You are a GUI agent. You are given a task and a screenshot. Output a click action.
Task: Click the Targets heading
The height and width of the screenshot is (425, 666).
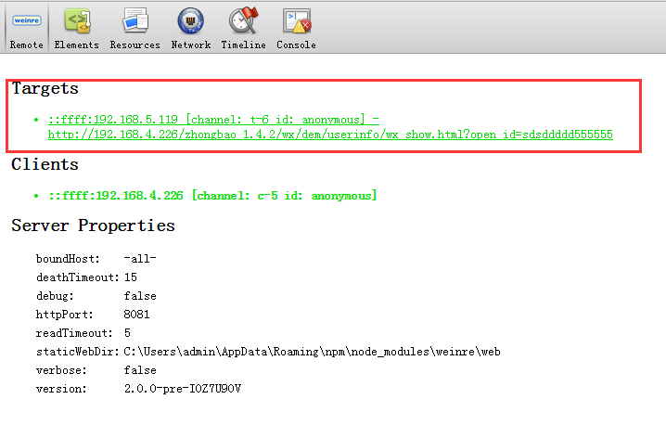(x=45, y=89)
